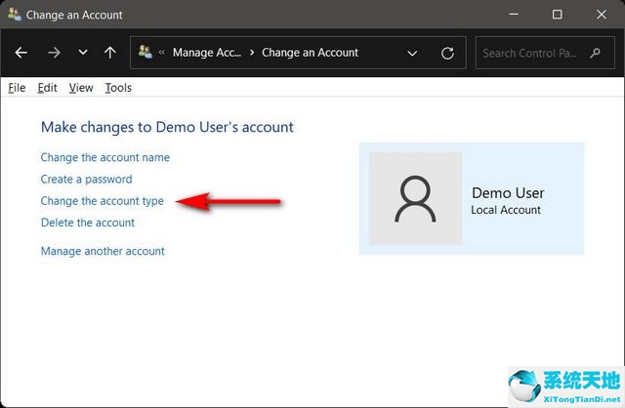Screen dimensions: 625x408
Task: Click the search magnifier icon
Action: [595, 53]
